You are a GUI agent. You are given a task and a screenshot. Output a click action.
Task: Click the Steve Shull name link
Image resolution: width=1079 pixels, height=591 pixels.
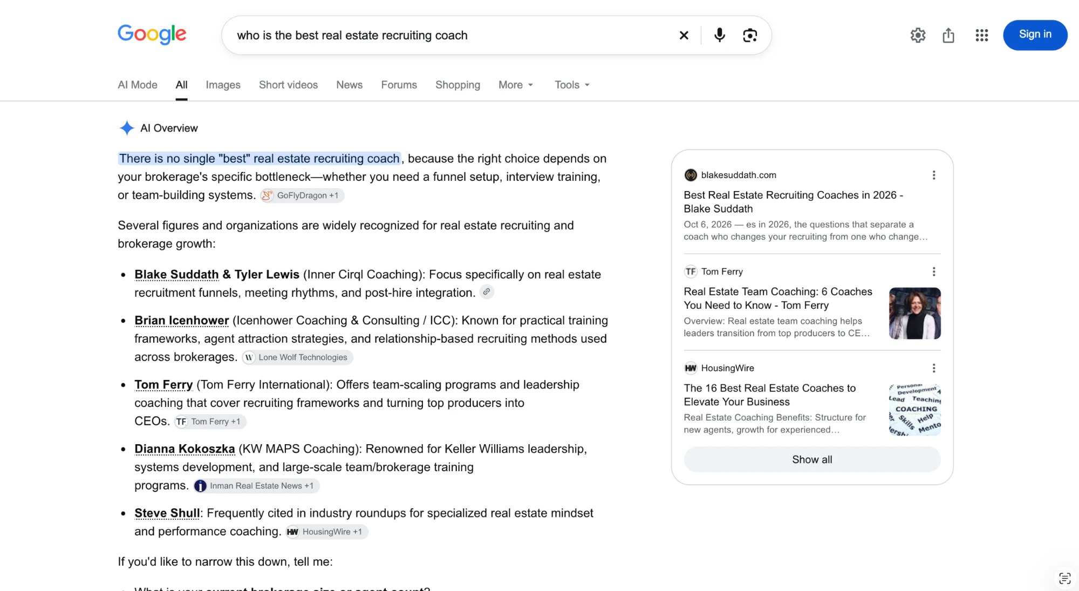pyautogui.click(x=167, y=513)
